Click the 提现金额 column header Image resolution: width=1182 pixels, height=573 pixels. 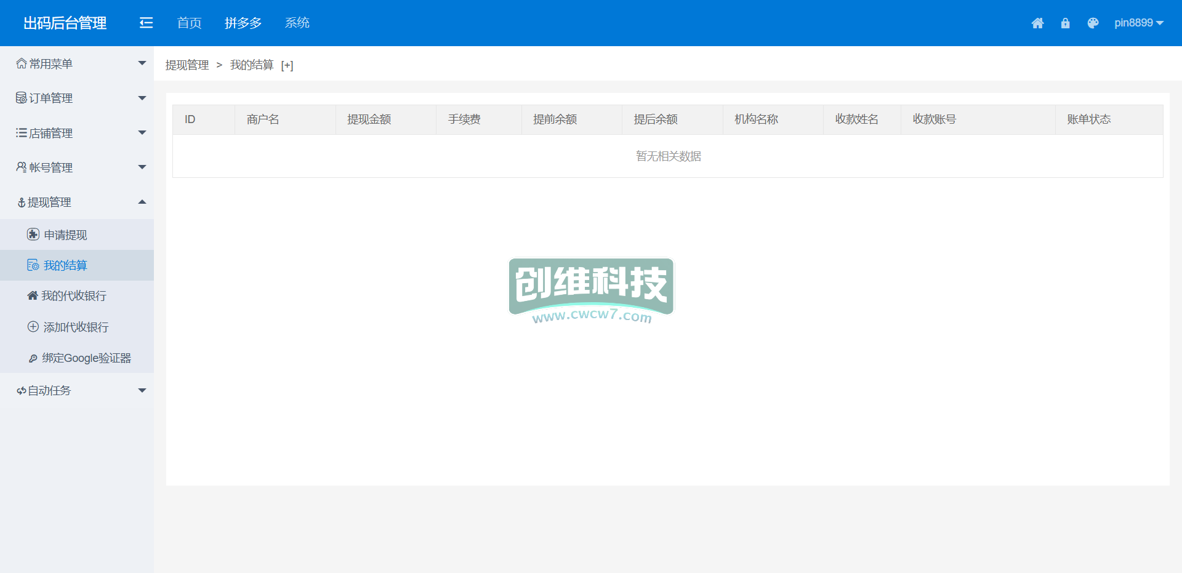369,119
